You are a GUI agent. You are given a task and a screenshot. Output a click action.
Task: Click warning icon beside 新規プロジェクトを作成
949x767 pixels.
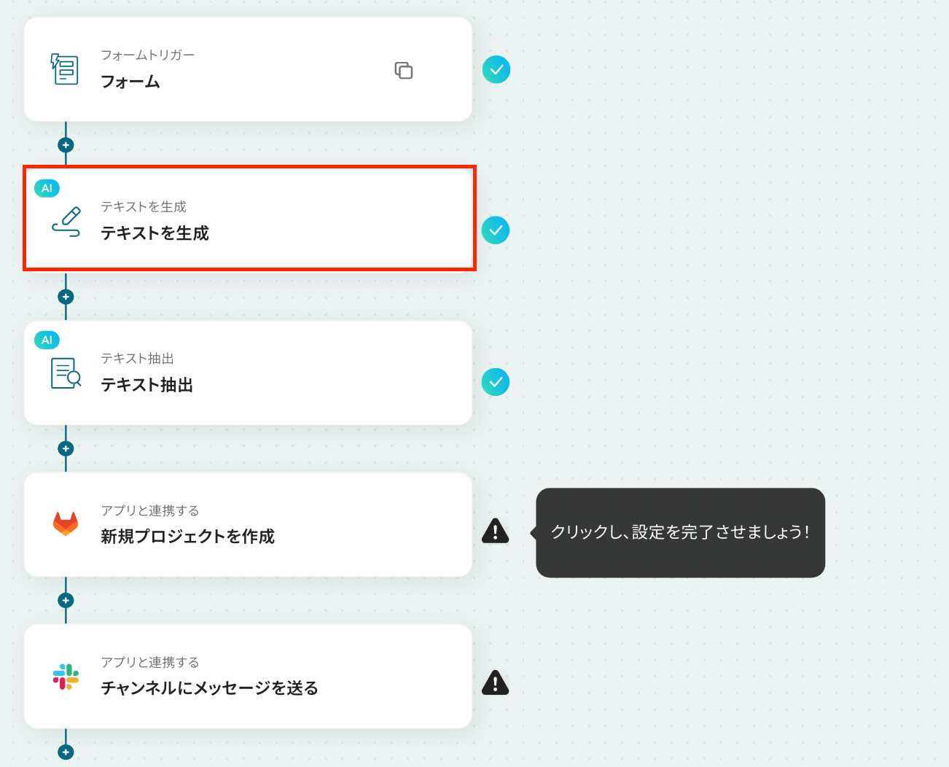496,531
